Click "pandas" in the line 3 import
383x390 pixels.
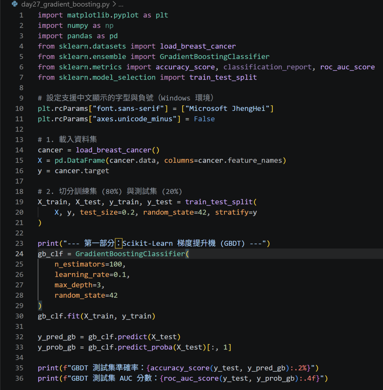[80, 36]
